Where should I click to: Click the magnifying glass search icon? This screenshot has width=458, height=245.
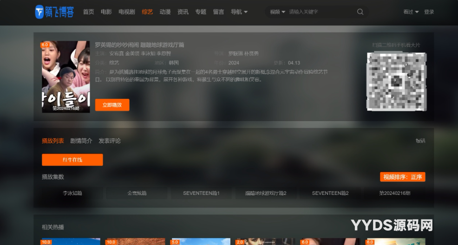tap(360, 12)
